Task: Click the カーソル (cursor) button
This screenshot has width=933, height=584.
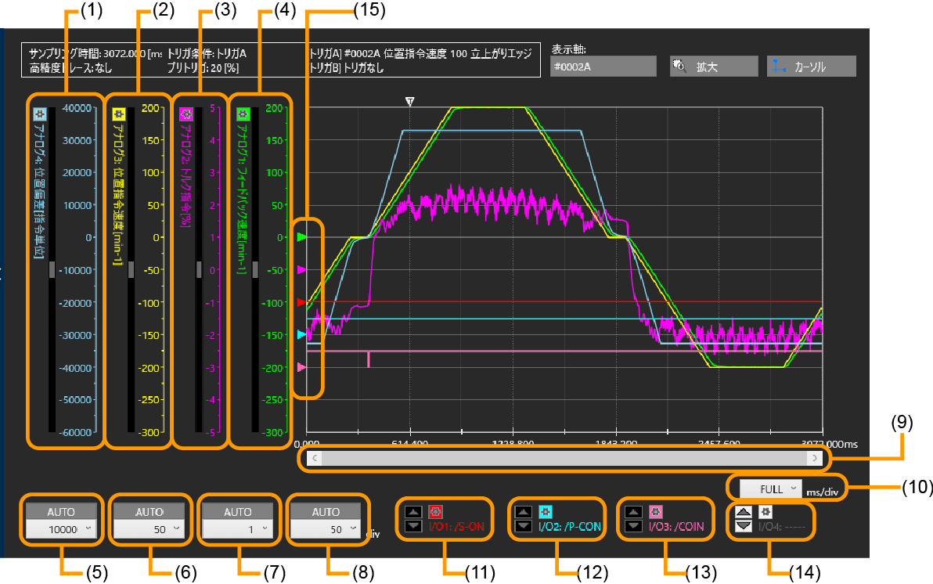Action: point(811,67)
